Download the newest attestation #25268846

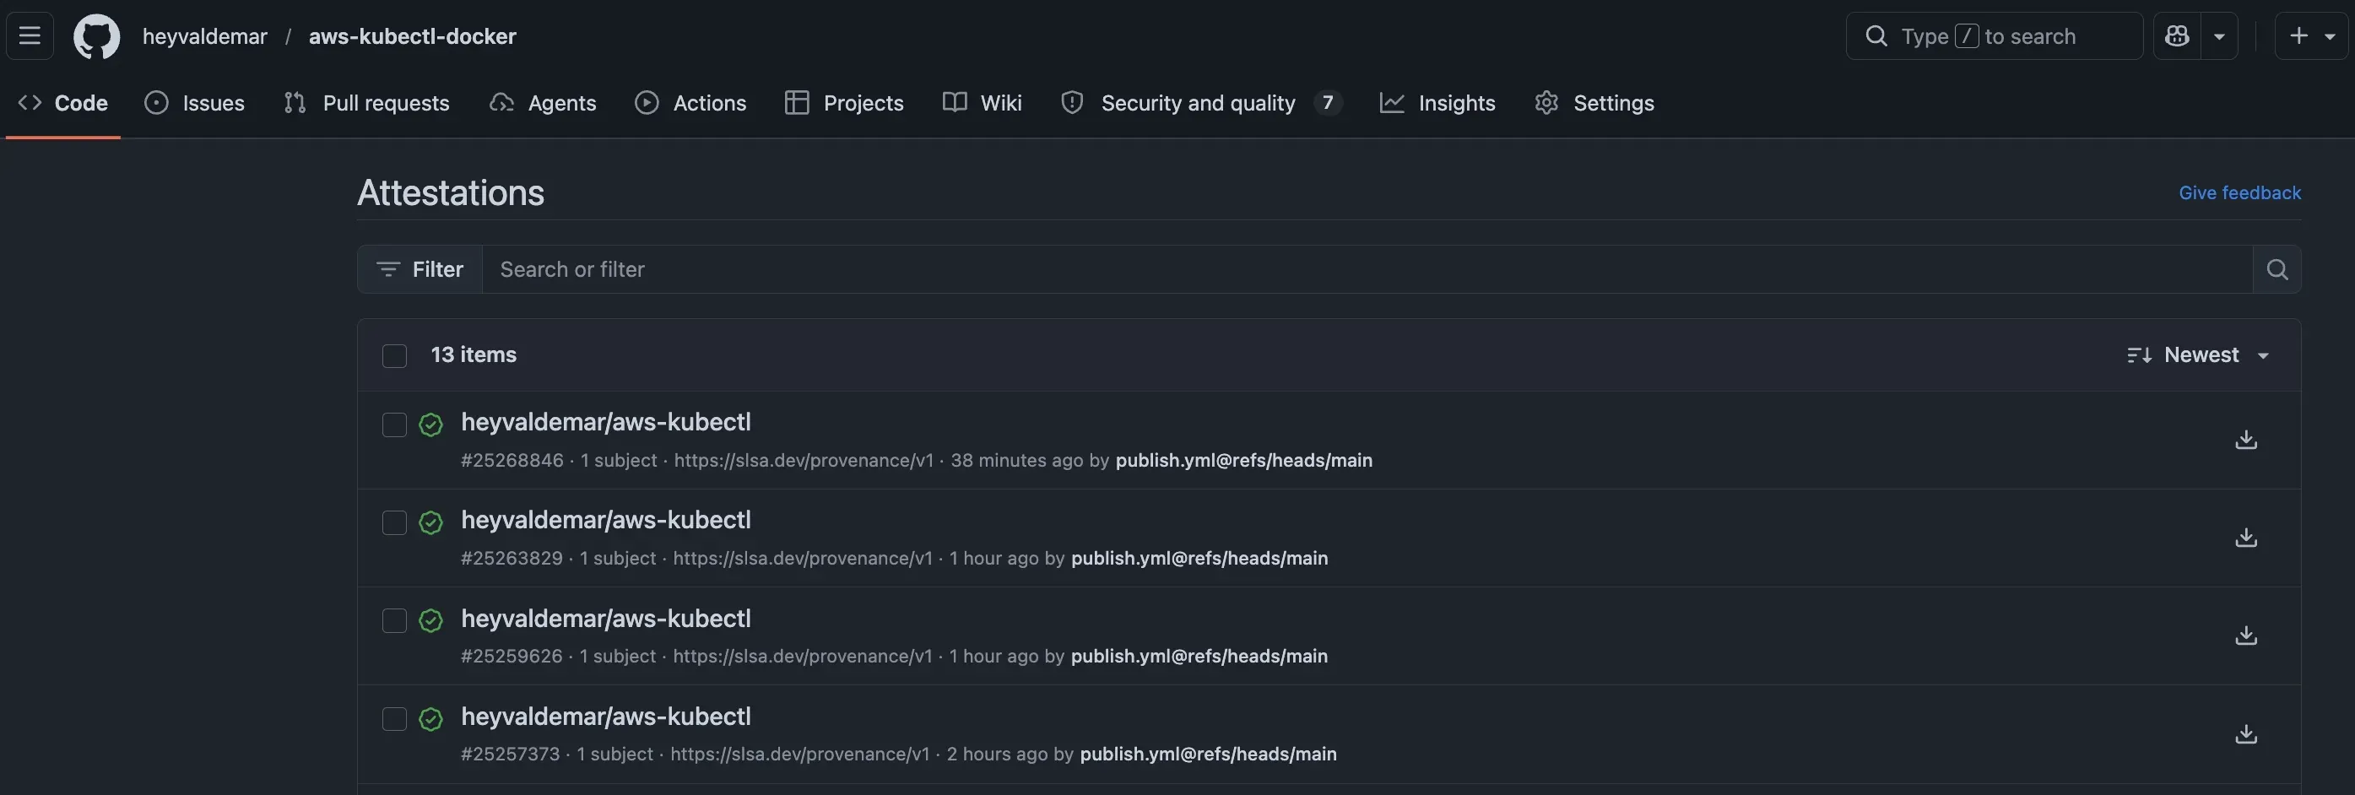[2247, 440]
